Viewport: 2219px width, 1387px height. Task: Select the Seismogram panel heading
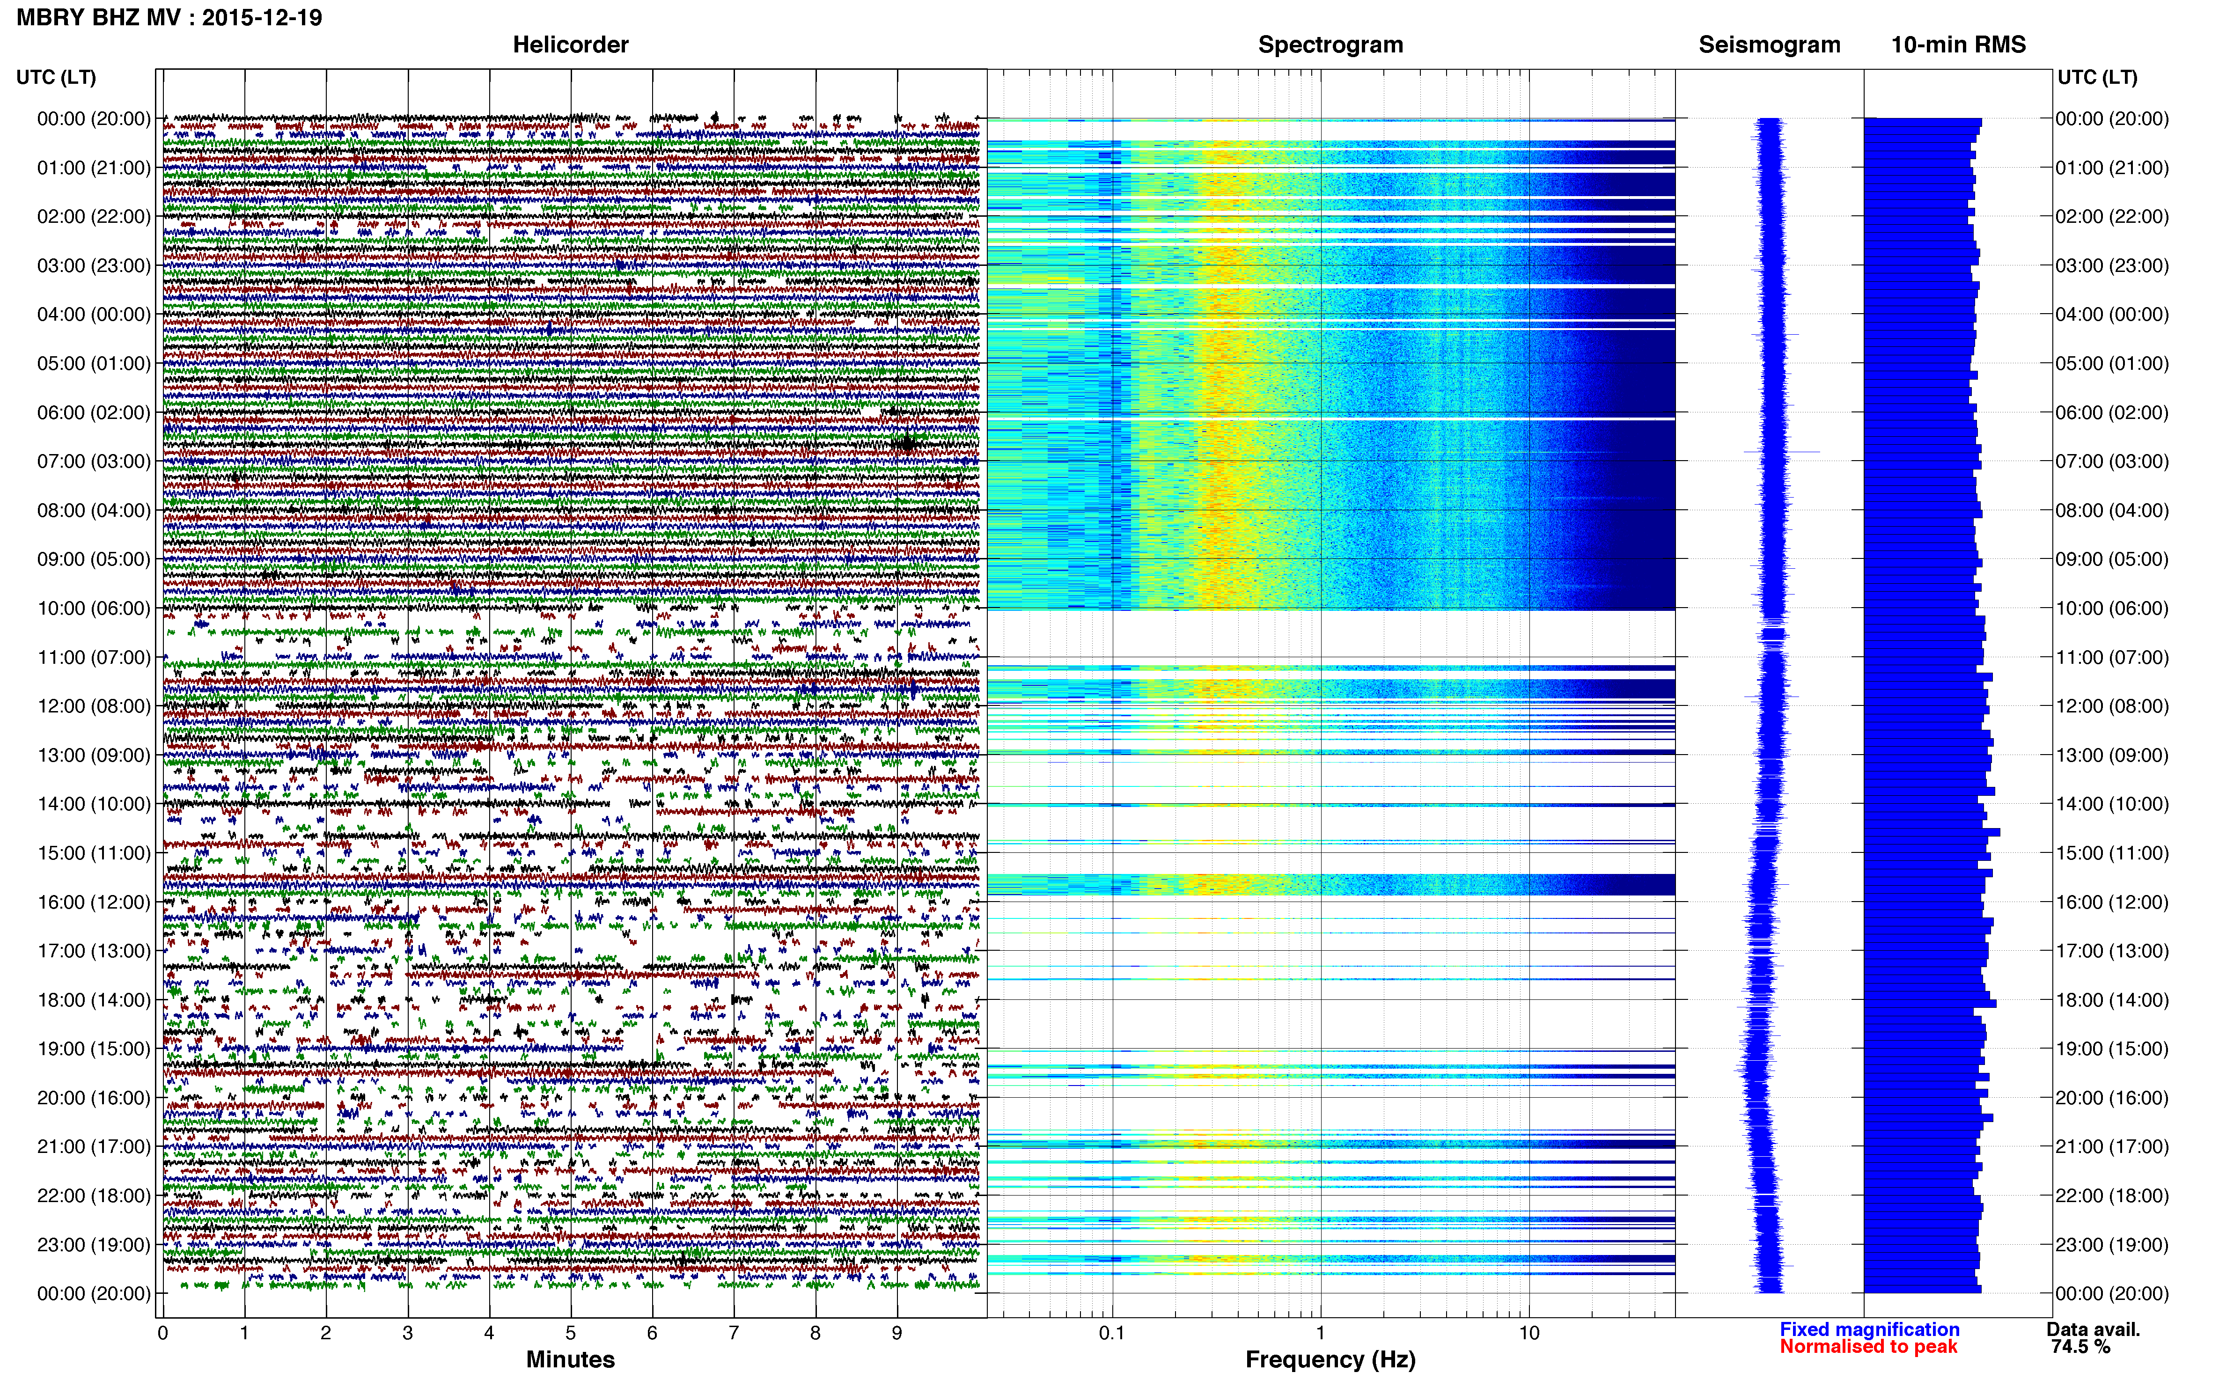[1770, 45]
